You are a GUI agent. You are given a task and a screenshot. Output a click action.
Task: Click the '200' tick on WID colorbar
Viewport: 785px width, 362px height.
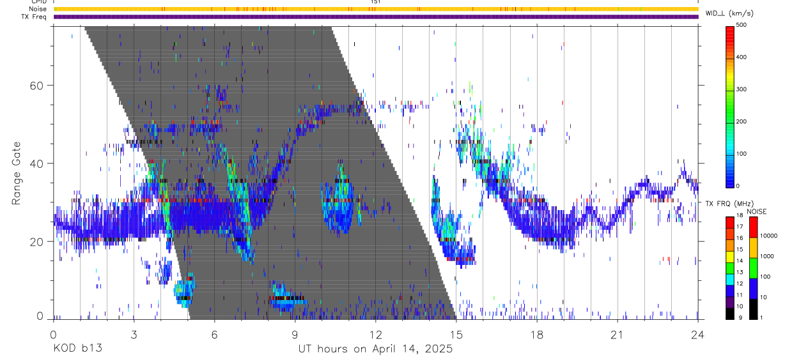pyautogui.click(x=742, y=121)
